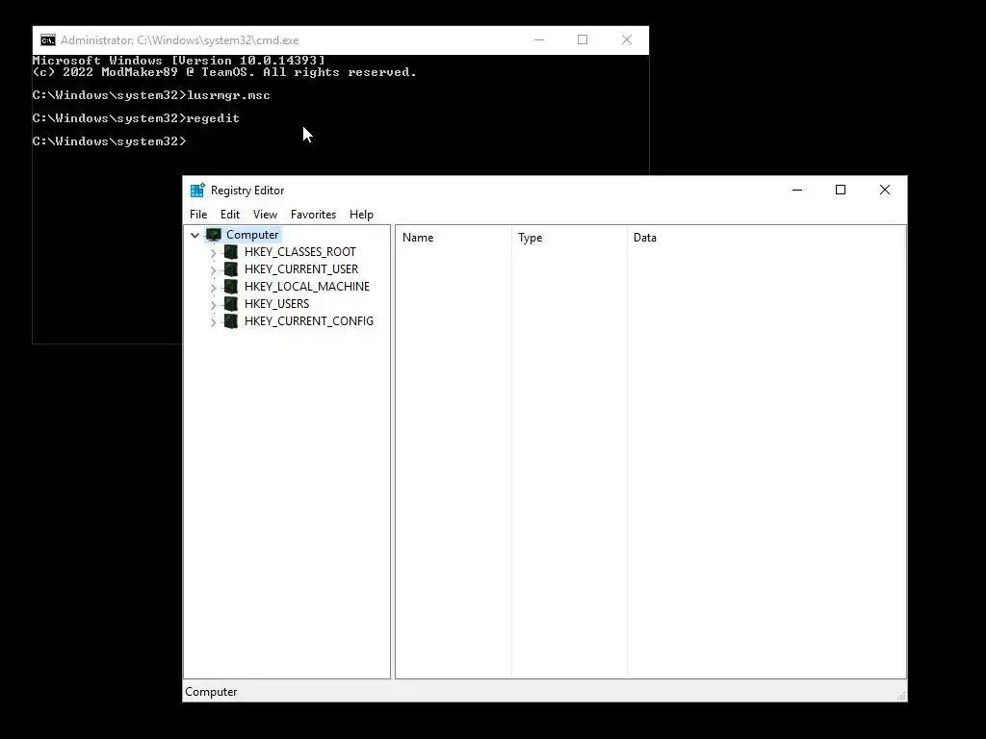
Task: Click the 'Computer' status bar path
Action: [211, 692]
